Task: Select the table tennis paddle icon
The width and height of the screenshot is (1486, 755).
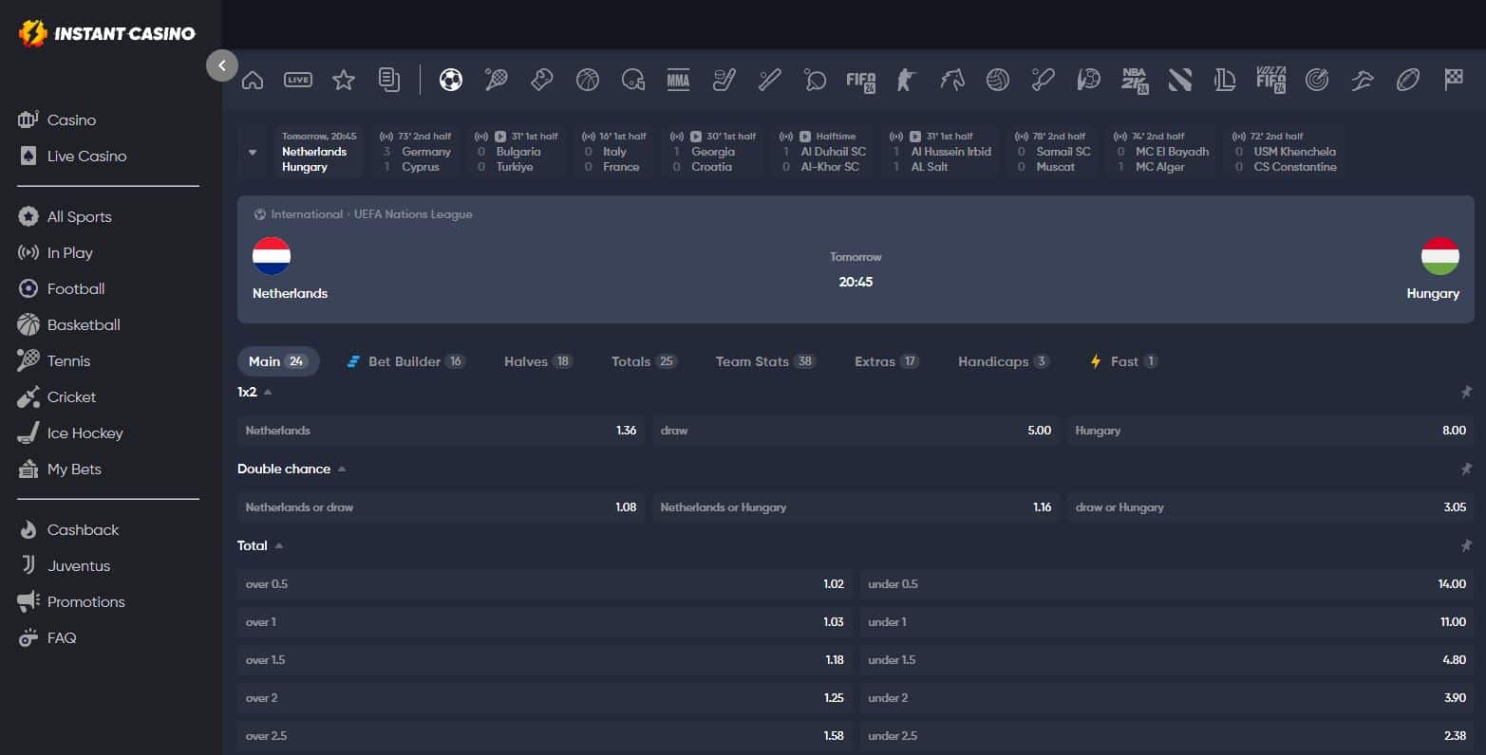Action: point(816,80)
